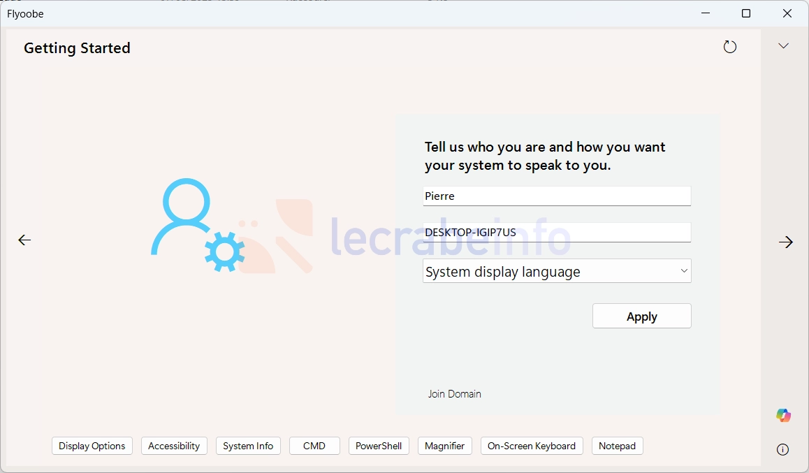809x473 pixels.
Task: Open the Copilot colorful icon
Action: (783, 415)
